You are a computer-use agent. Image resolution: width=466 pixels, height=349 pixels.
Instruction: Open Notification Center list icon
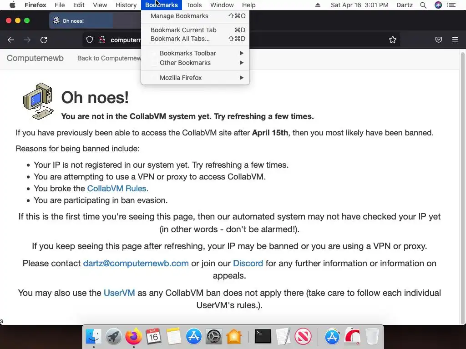(x=451, y=5)
